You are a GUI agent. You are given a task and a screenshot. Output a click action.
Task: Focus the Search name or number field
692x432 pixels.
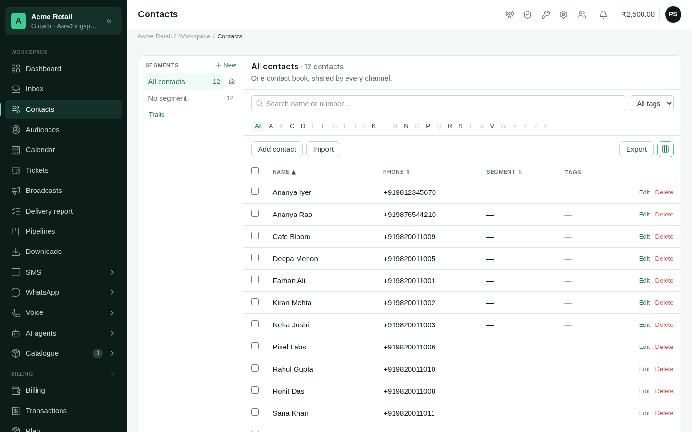pos(438,103)
